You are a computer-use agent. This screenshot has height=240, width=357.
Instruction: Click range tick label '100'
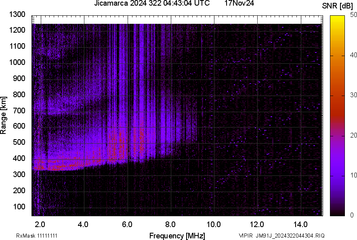click(x=19, y=207)
